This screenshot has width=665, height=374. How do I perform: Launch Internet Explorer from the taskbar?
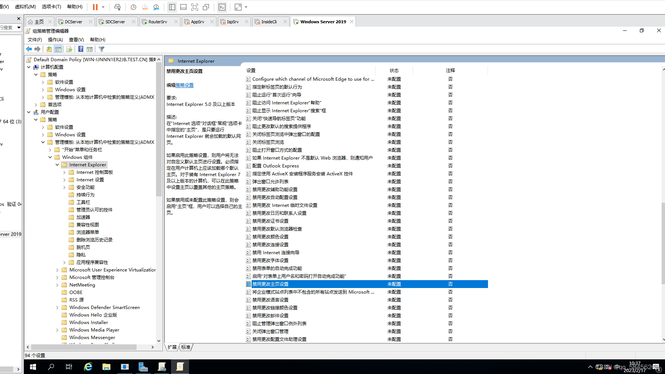pyautogui.click(x=88, y=366)
